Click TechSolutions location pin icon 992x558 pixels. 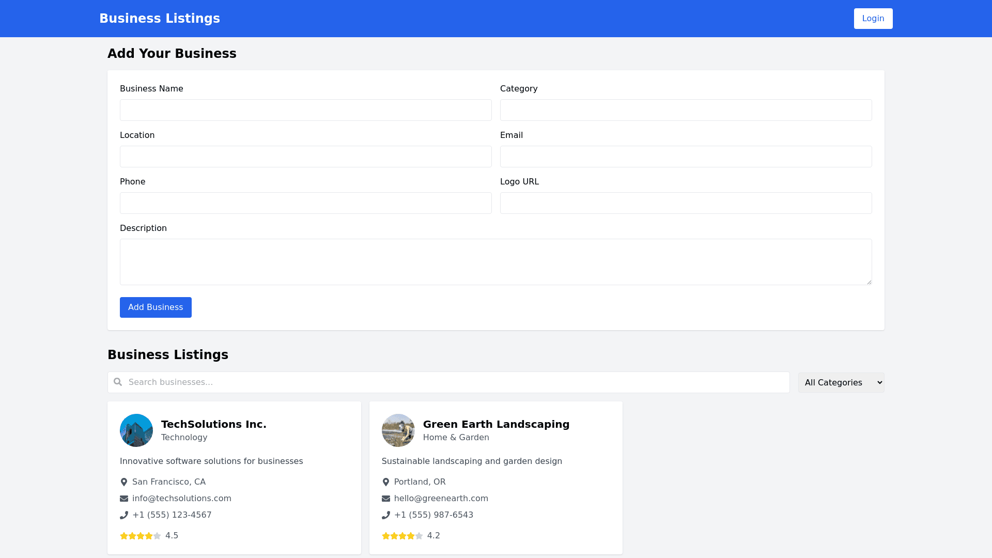click(x=124, y=482)
